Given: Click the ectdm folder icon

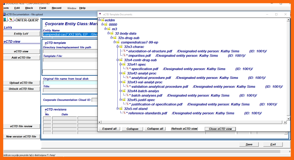Looking at the screenshot, I should pyautogui.click(x=103, y=20).
